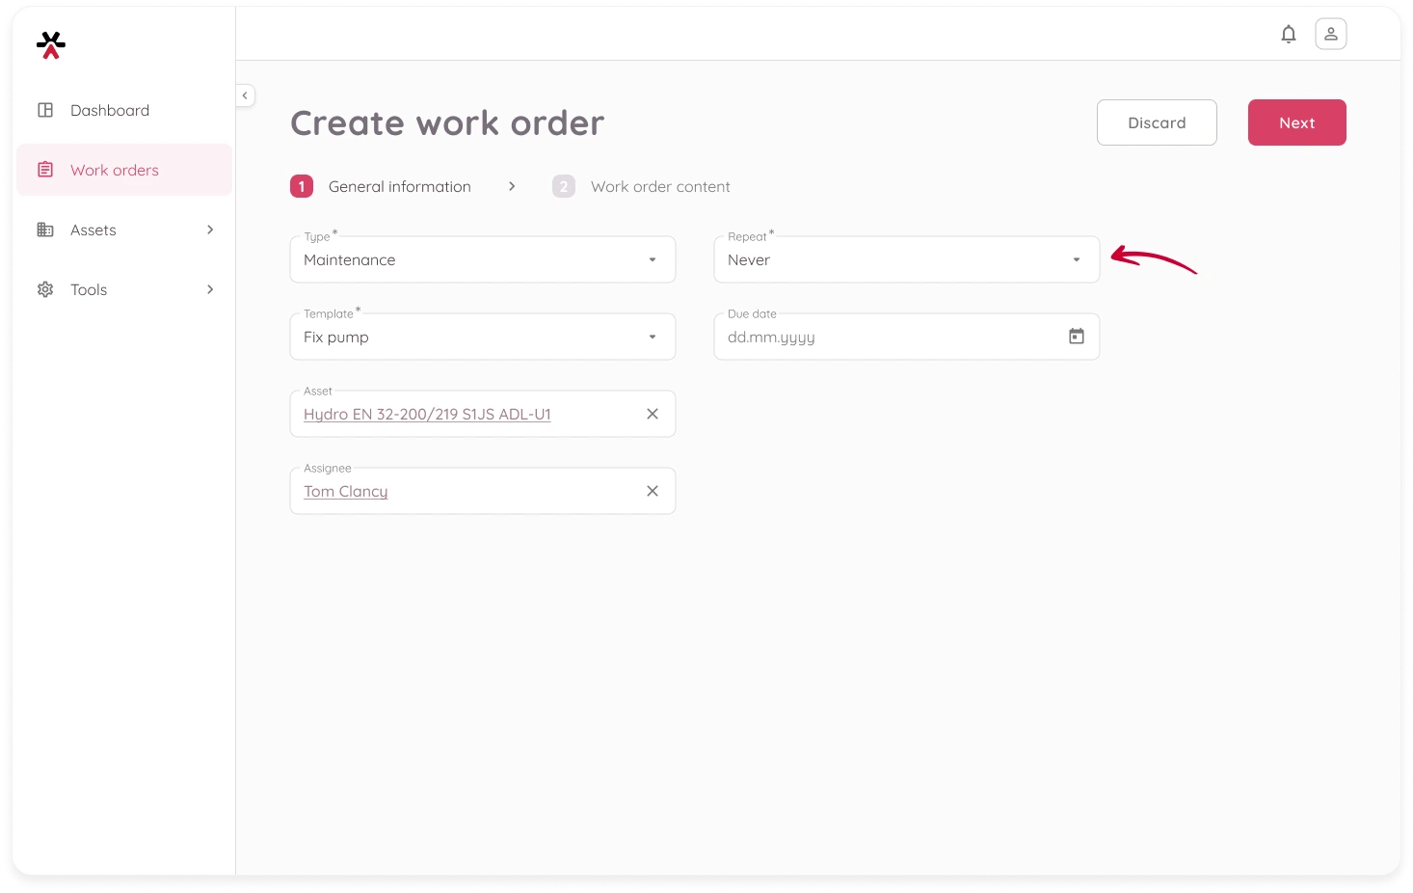The width and height of the screenshot is (1413, 893).
Task: Remove Tom Clancy assignee with X icon
Action: (652, 491)
